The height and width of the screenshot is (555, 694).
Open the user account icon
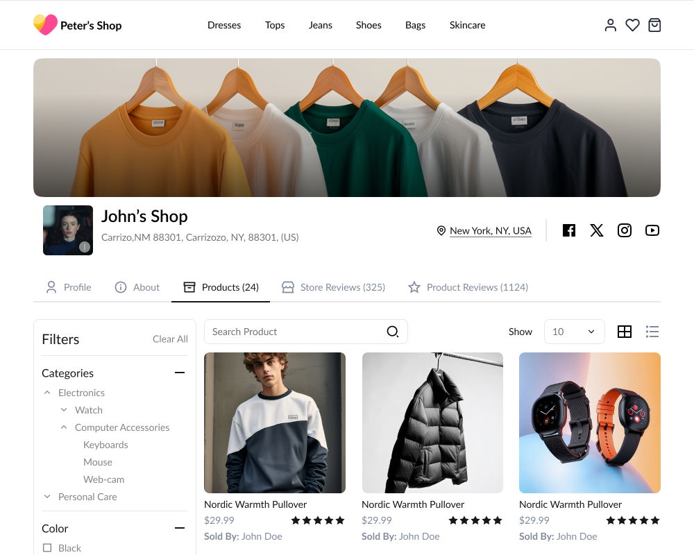(610, 25)
